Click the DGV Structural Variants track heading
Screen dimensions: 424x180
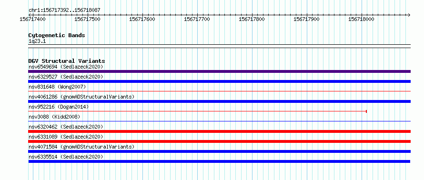point(67,61)
